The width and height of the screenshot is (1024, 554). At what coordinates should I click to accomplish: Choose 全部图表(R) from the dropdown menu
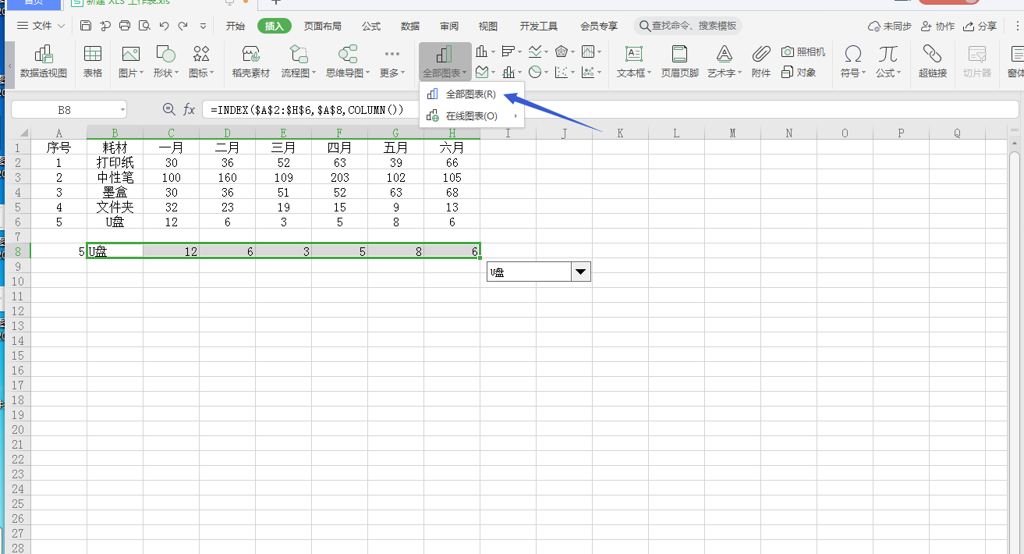coord(471,94)
